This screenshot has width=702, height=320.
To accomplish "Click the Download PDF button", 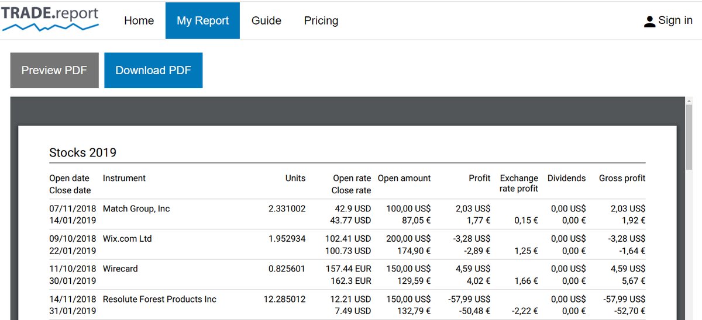I will 153,70.
